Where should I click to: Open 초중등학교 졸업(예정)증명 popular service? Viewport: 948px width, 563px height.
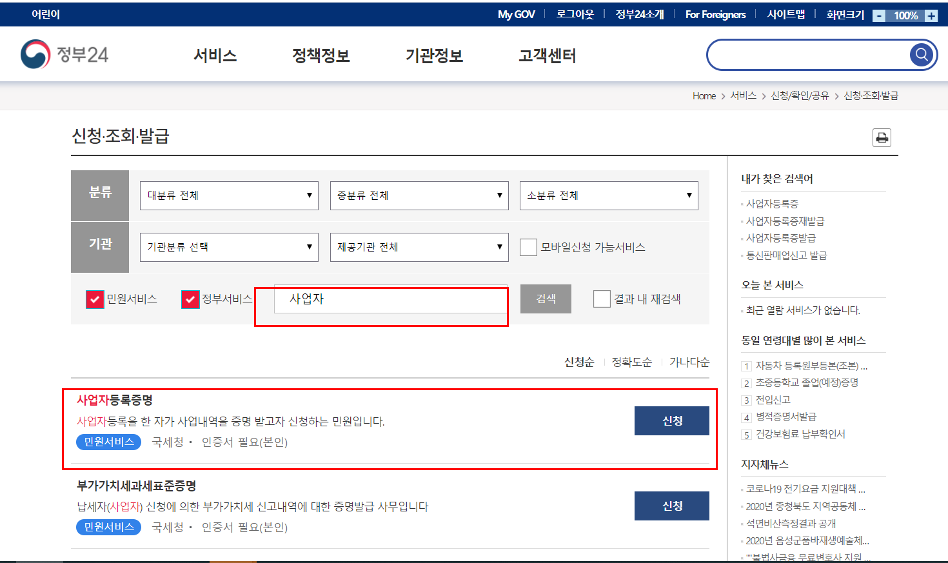click(x=807, y=382)
